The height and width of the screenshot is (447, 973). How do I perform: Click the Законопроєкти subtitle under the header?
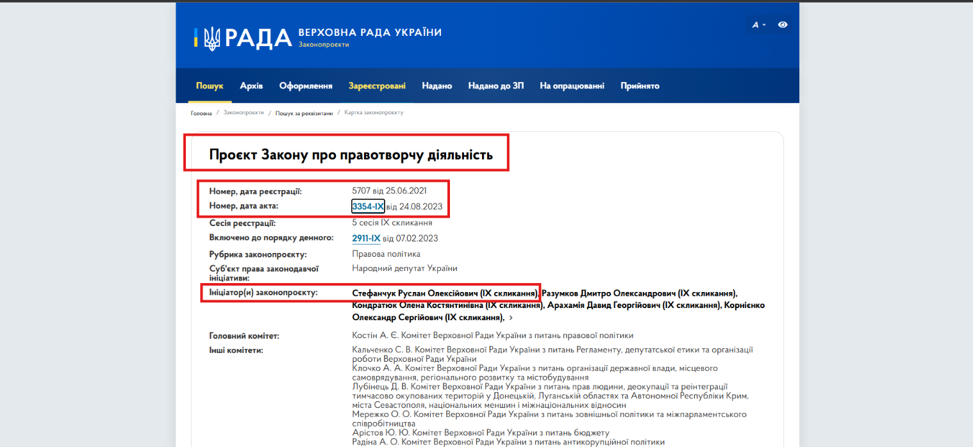[324, 45]
